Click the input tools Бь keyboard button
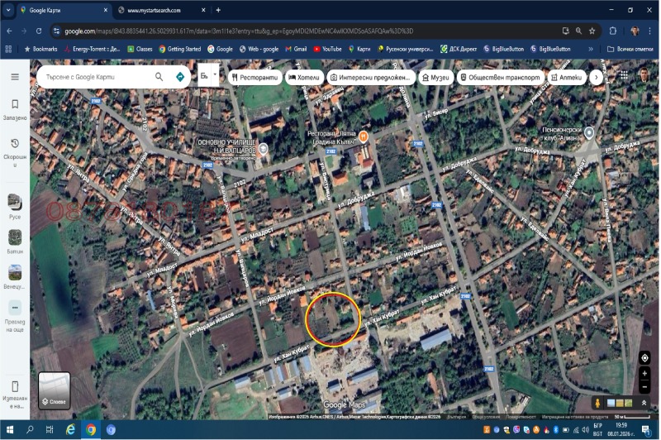 [x=204, y=75]
